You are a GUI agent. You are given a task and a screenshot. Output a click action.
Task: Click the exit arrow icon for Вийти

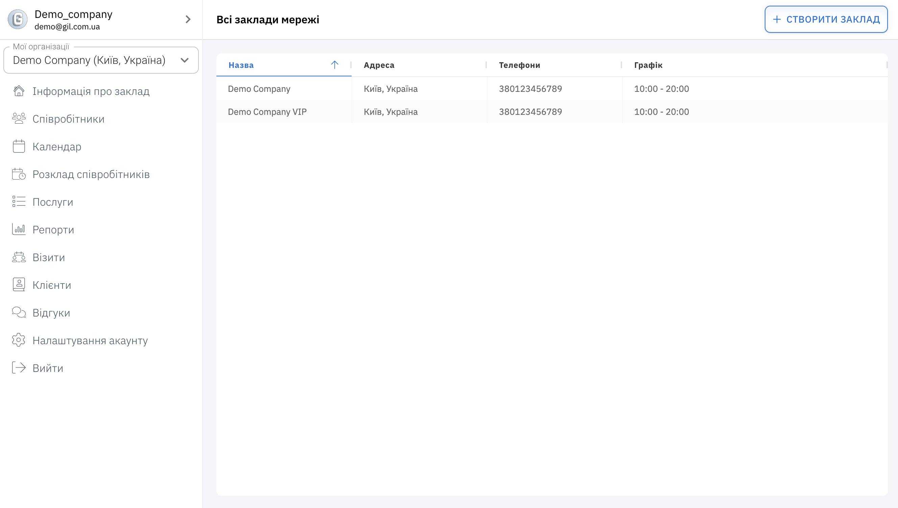pos(19,368)
